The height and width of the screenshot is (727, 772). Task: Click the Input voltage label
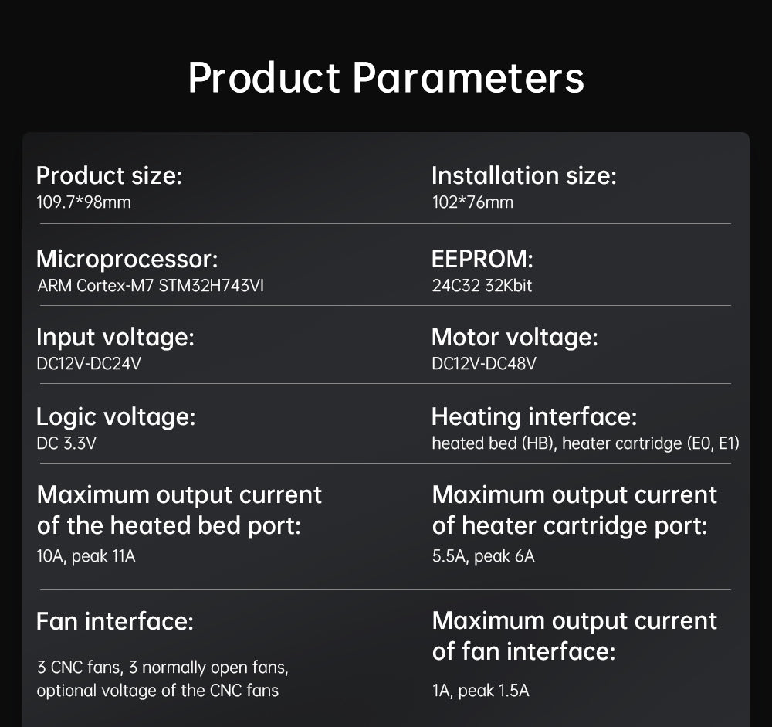[115, 338]
